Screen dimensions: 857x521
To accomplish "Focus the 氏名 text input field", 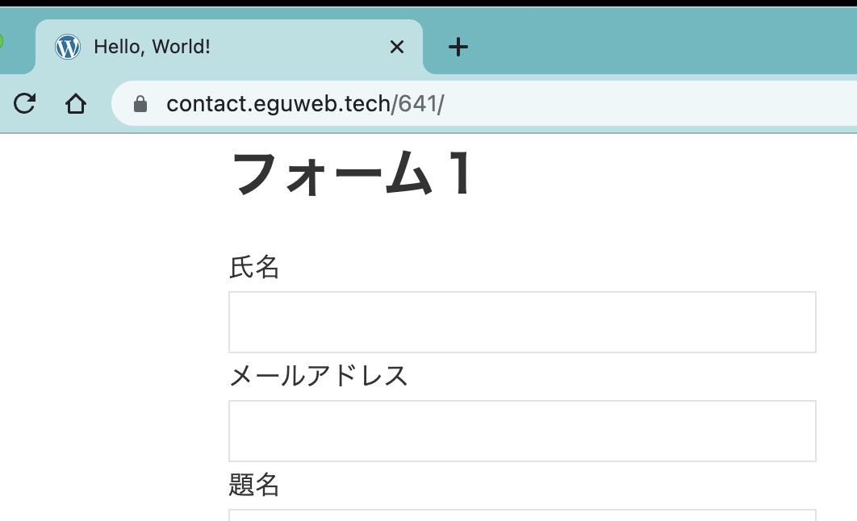I will click(x=522, y=322).
